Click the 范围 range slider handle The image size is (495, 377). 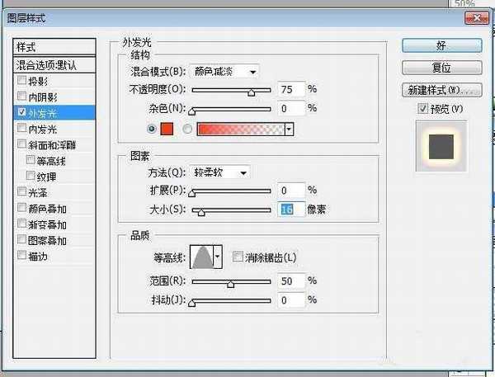(x=231, y=284)
